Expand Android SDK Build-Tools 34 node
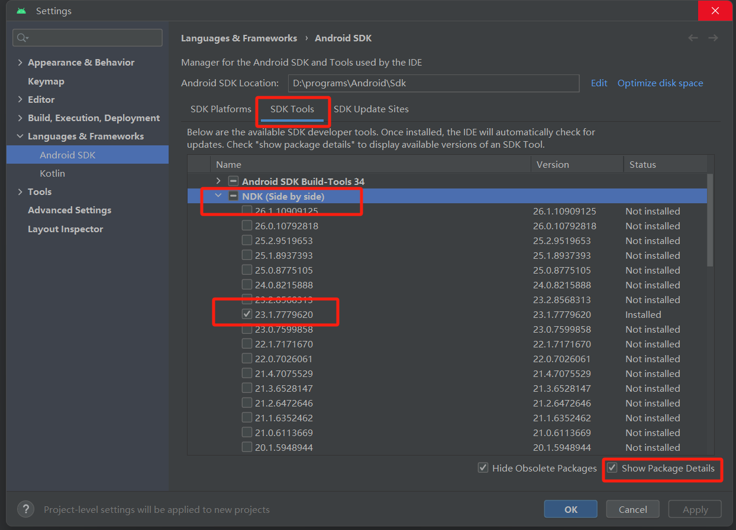The height and width of the screenshot is (530, 736). 218,181
